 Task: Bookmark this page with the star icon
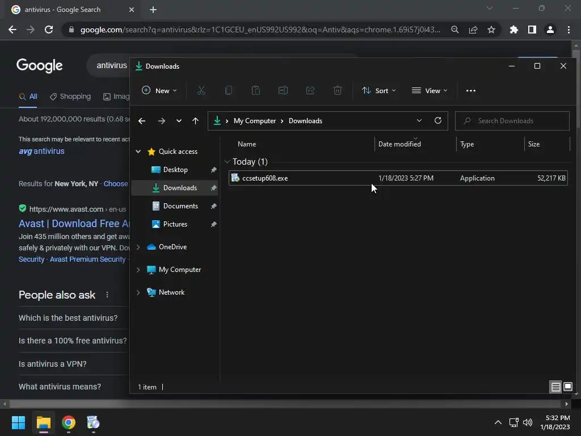coord(491,30)
